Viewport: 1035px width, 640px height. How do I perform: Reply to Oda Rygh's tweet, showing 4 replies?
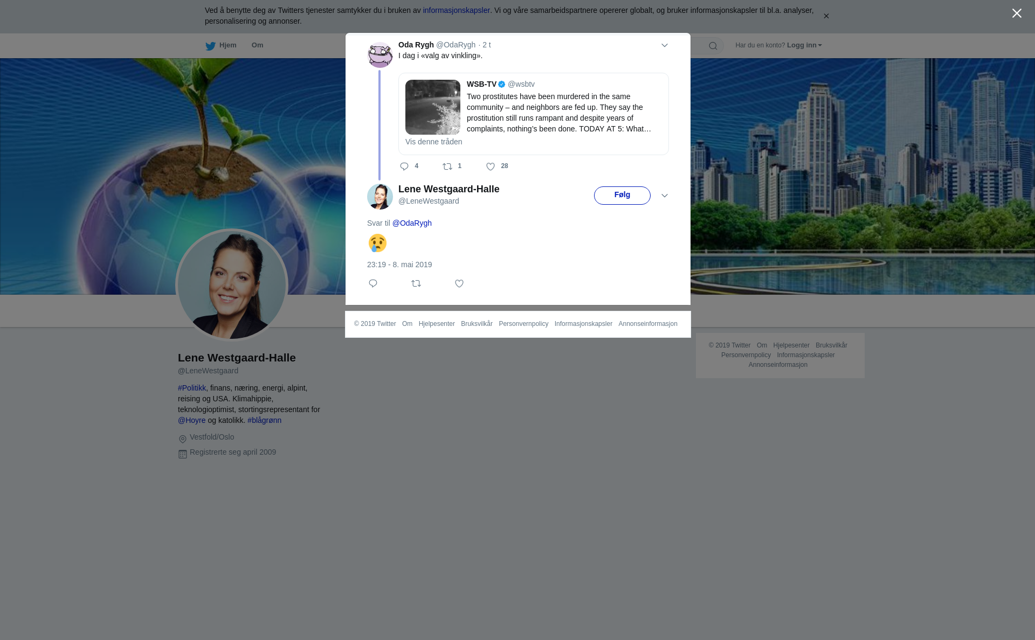point(409,166)
